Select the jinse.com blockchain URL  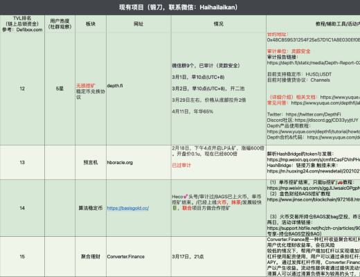(x=314, y=199)
